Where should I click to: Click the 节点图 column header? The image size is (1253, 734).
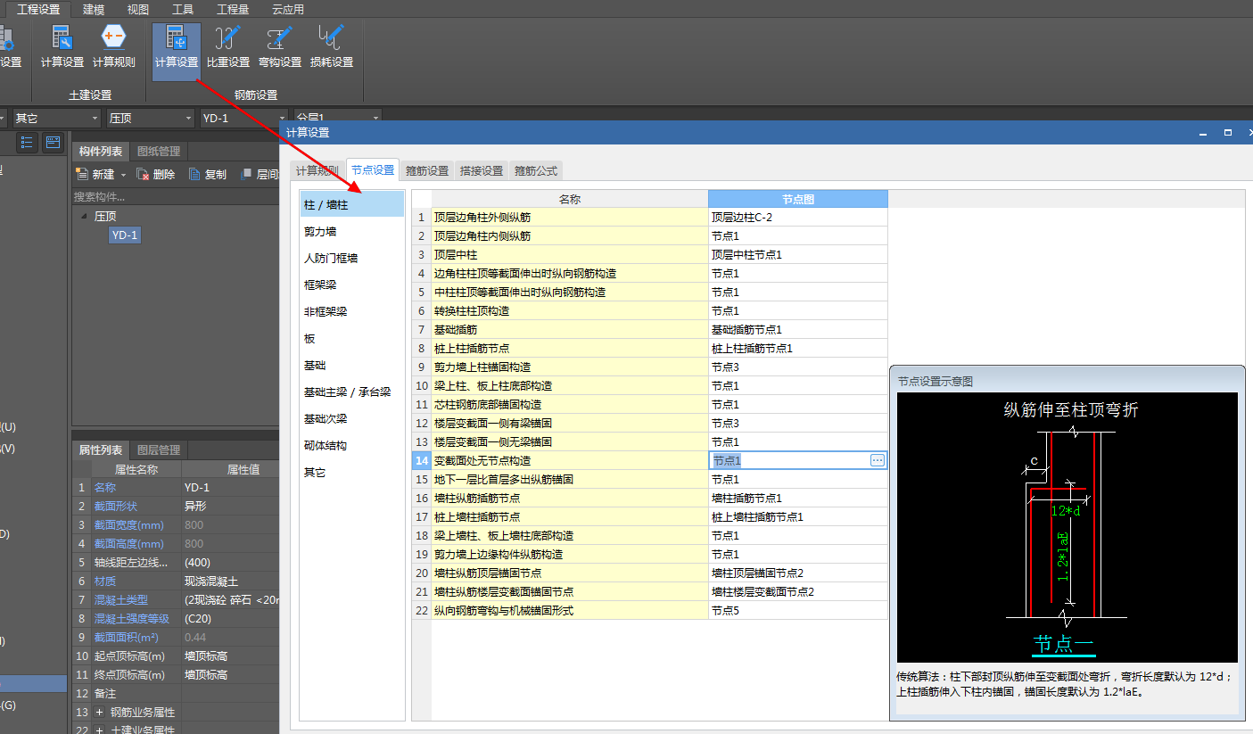(x=798, y=199)
